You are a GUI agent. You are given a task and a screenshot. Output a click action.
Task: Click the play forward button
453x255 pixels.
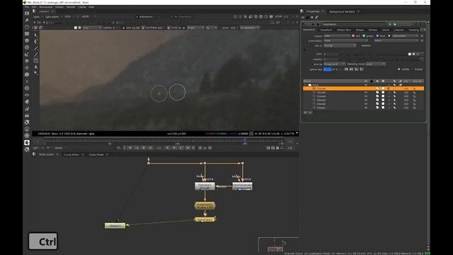[x=167, y=148]
